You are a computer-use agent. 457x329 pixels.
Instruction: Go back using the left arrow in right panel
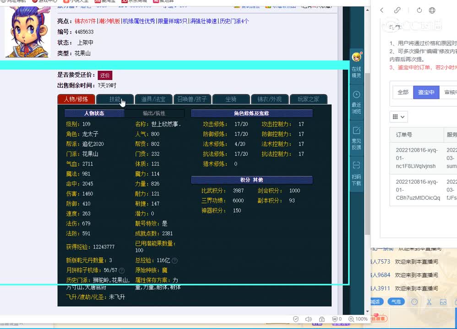pos(382,11)
